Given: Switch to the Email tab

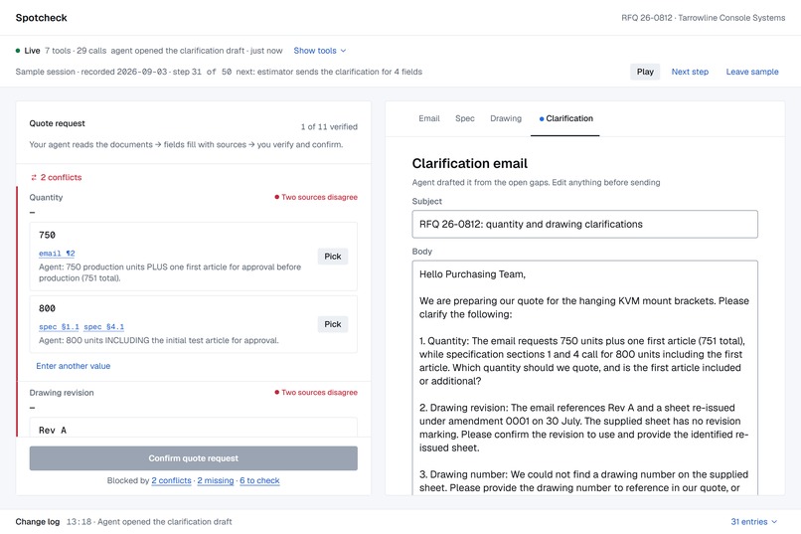Looking at the screenshot, I should (429, 118).
